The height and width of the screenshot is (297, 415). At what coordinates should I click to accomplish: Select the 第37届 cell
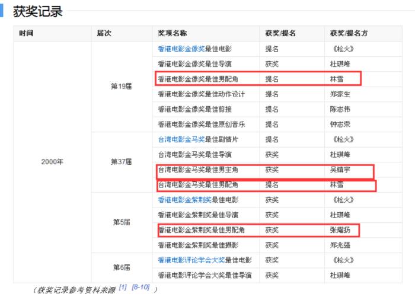click(121, 162)
